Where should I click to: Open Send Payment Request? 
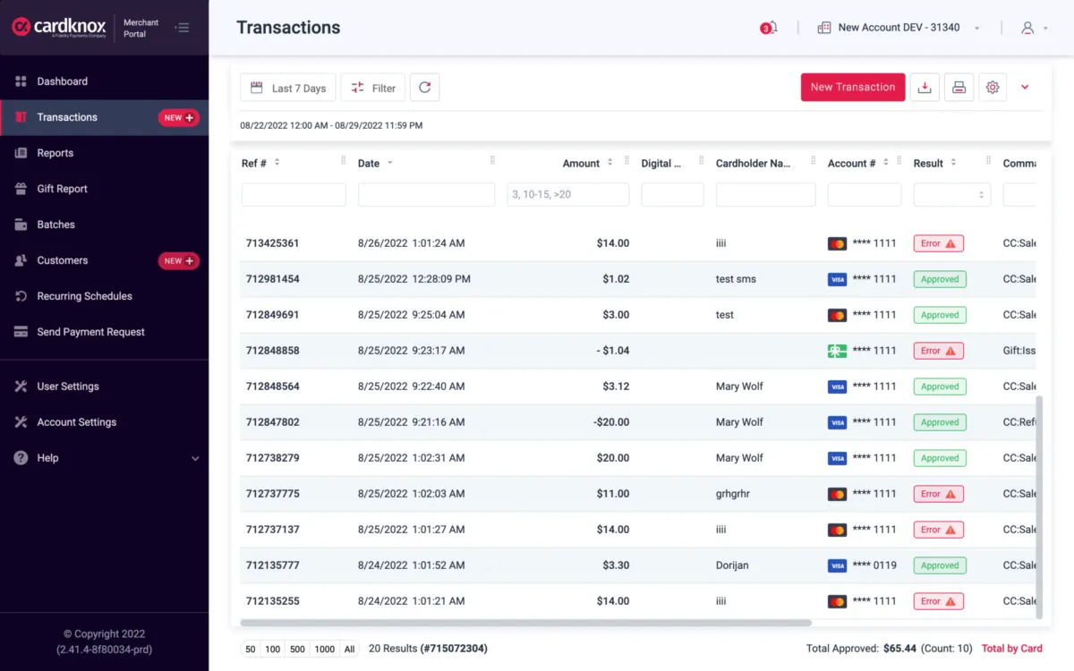tap(104, 332)
